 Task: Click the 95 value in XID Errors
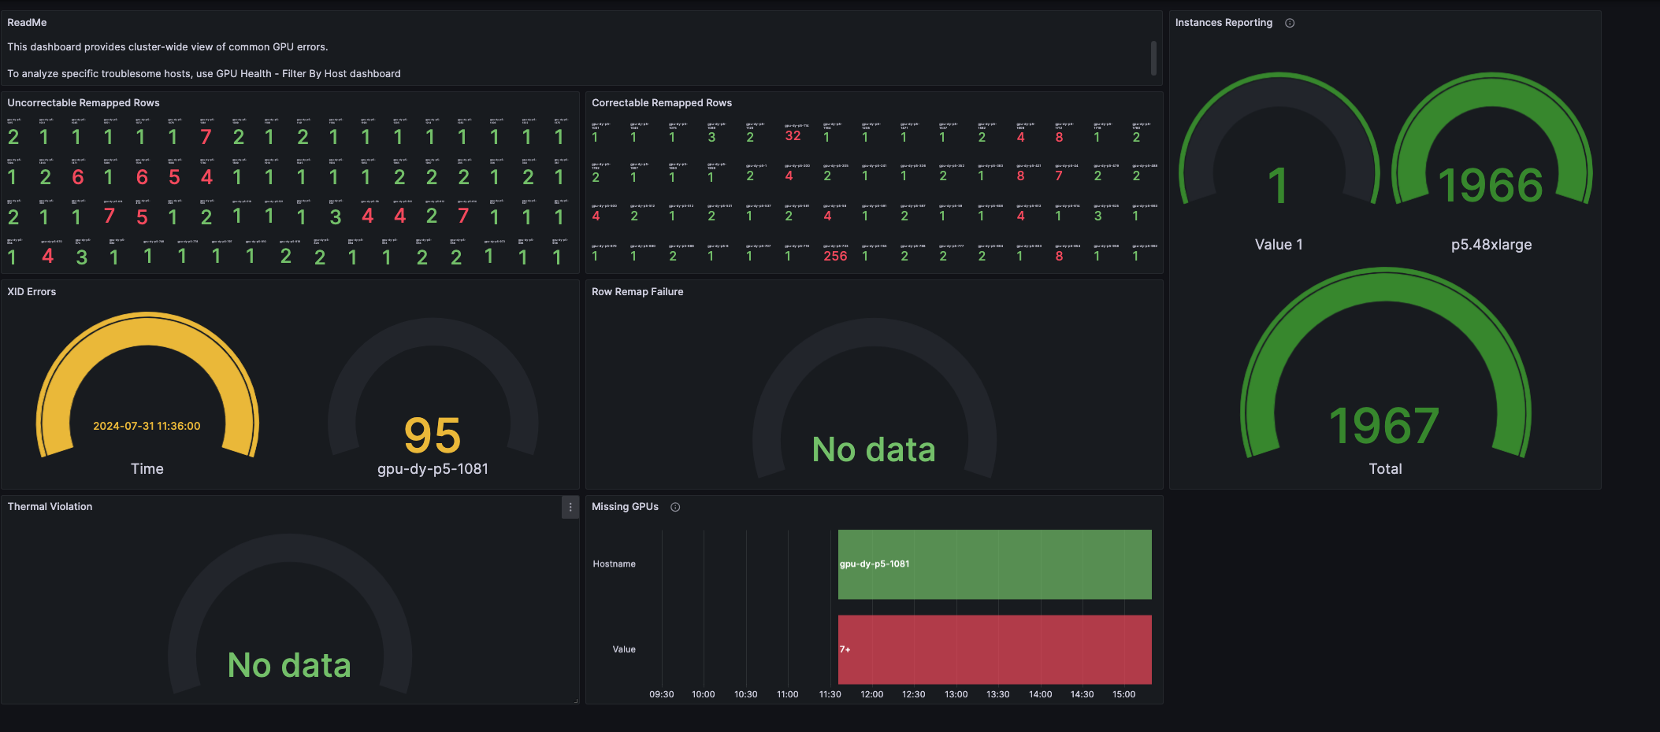433,435
